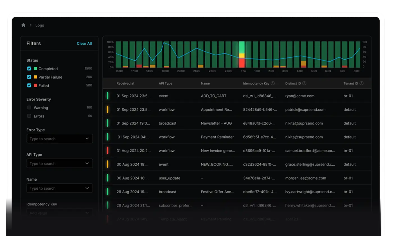Click ryan@acme.com distinct ID
The image size is (399, 236).
(300, 96)
